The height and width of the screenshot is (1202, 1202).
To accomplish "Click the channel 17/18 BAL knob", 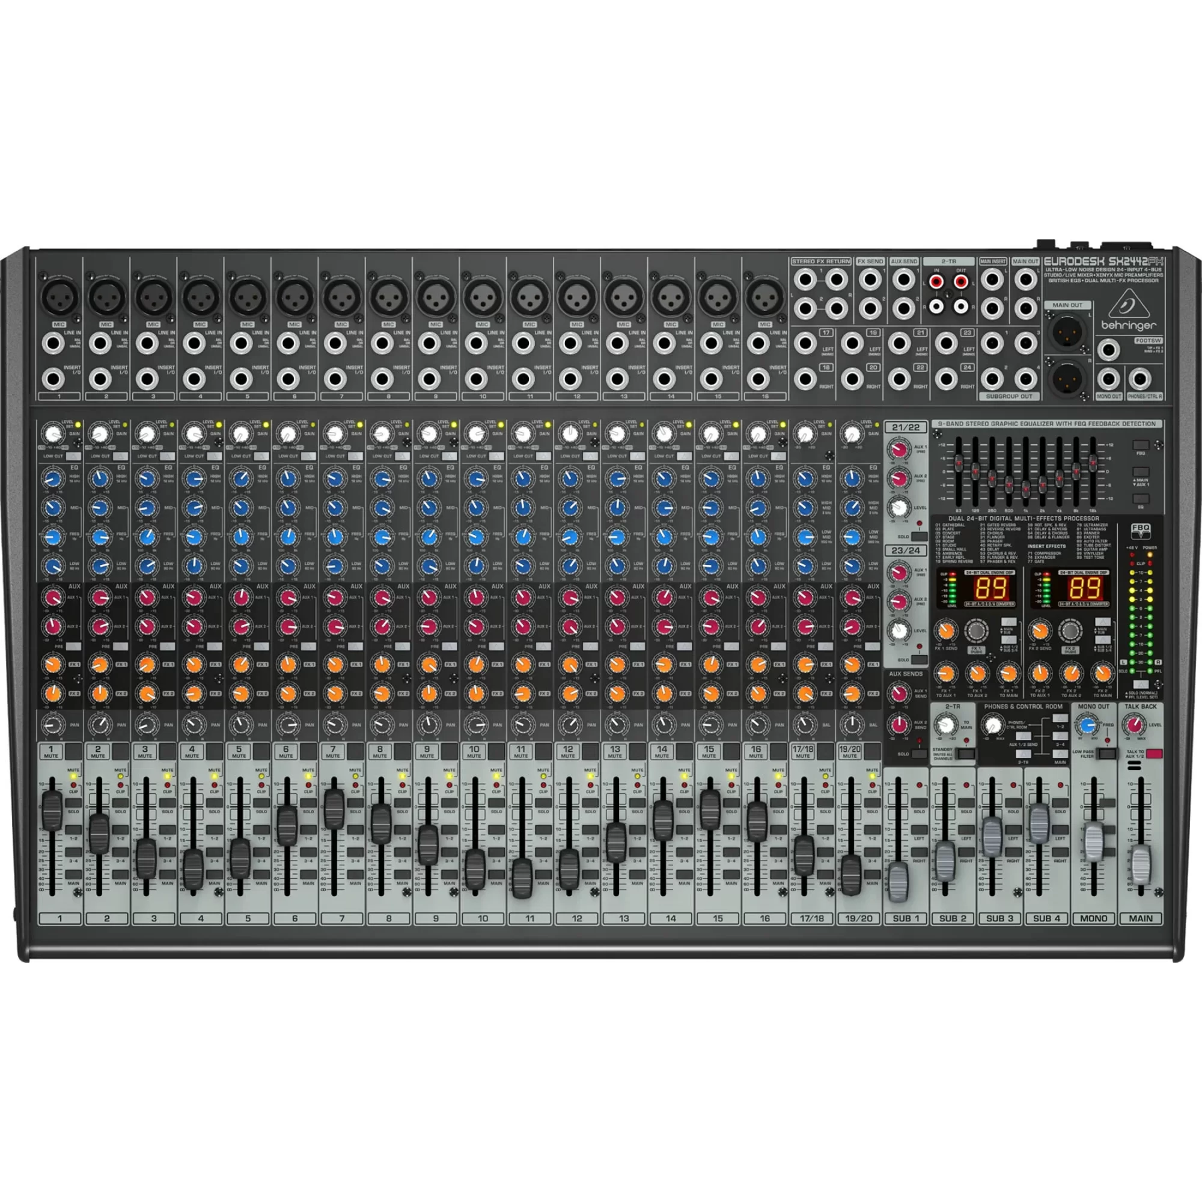I will [x=805, y=725].
